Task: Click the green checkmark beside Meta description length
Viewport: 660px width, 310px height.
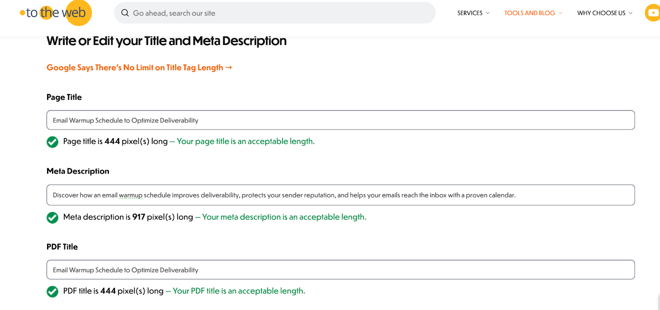Action: pyautogui.click(x=52, y=217)
